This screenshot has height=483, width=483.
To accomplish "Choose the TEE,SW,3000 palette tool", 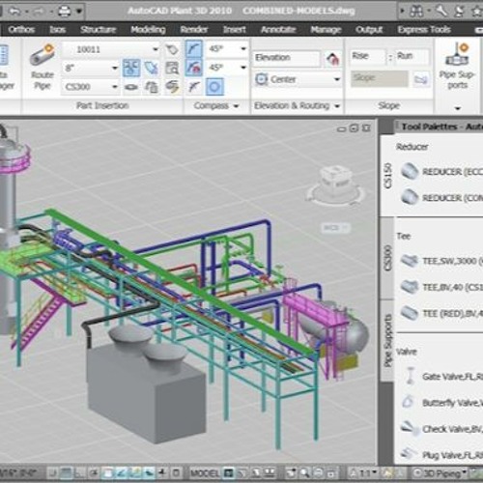I will click(x=441, y=261).
